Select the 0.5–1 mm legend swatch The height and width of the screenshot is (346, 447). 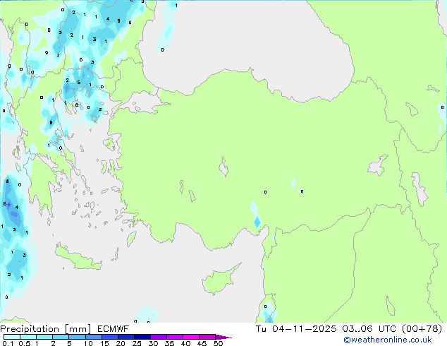pyautogui.click(x=28, y=337)
